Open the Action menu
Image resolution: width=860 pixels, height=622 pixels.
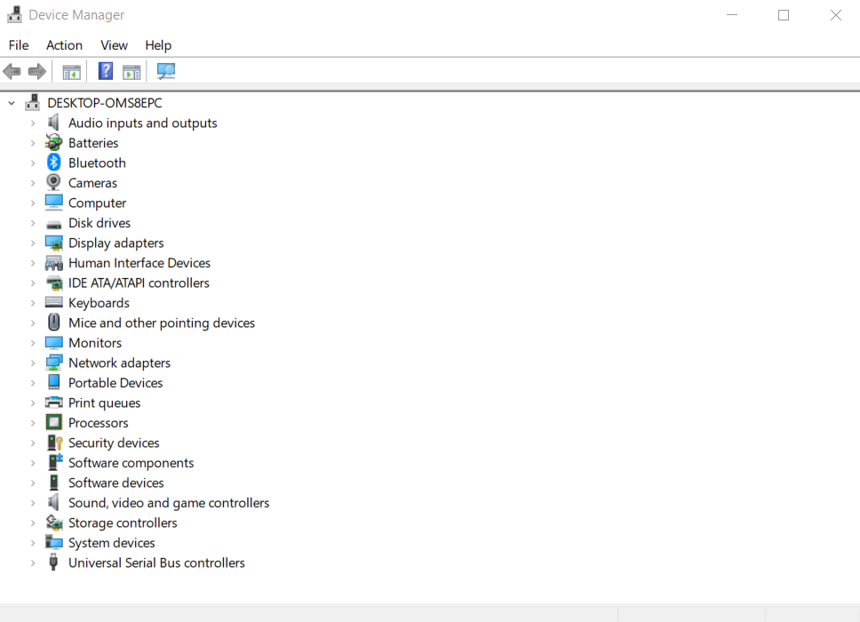click(x=64, y=45)
